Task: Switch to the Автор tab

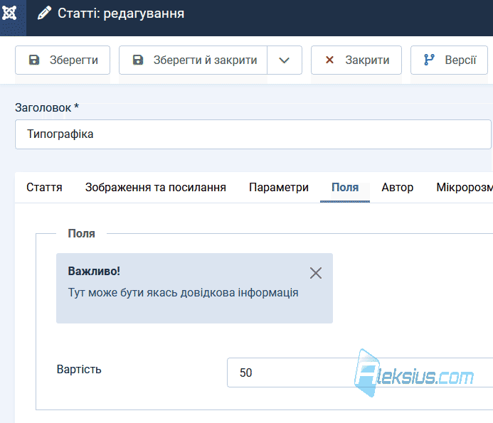Action: click(398, 187)
